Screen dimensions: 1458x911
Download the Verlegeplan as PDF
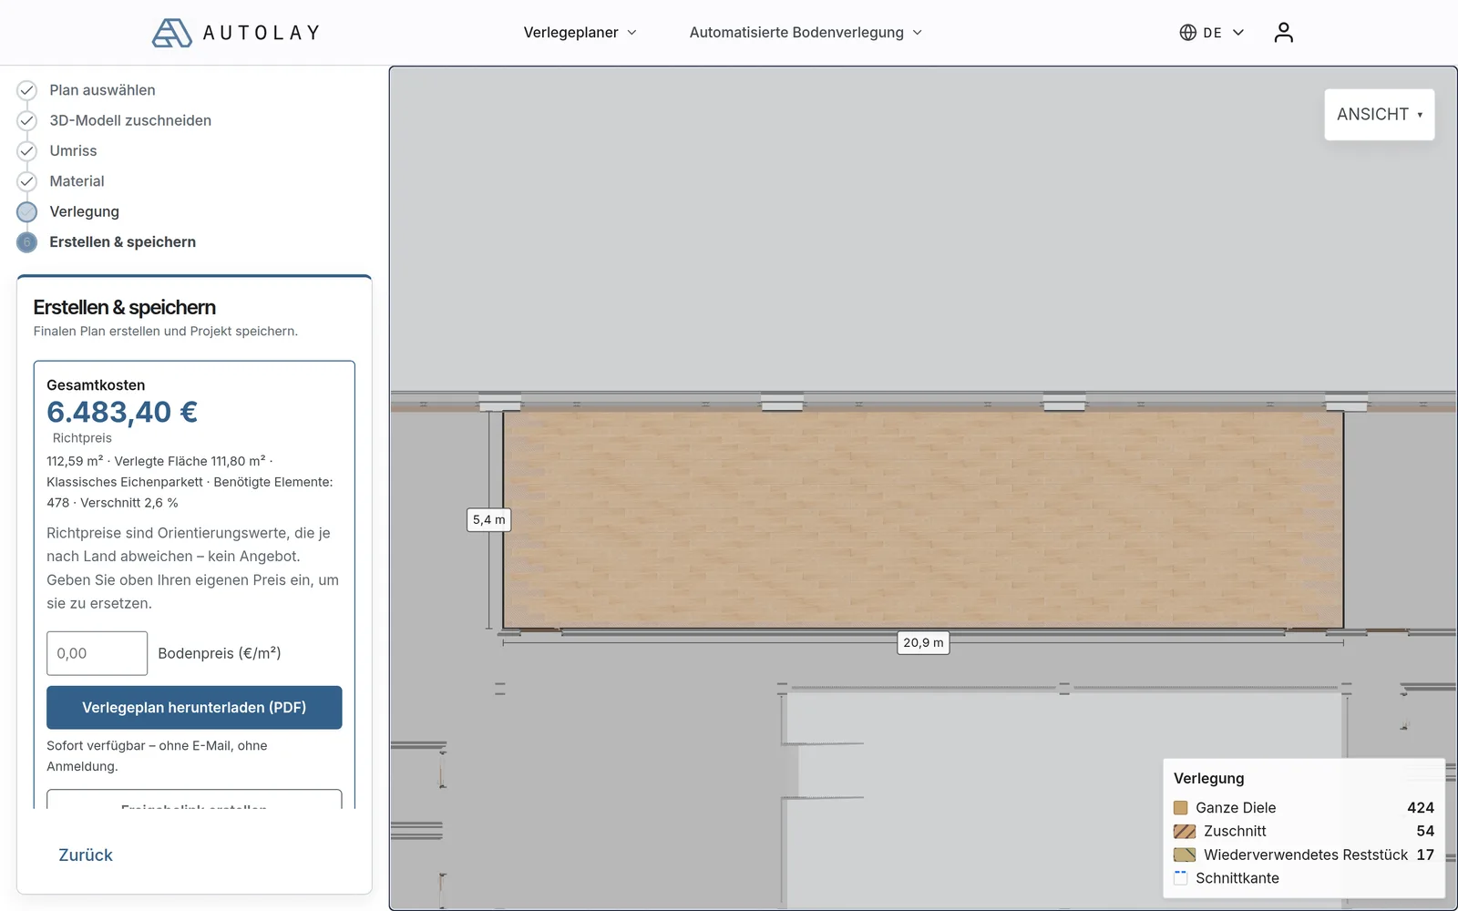point(194,708)
